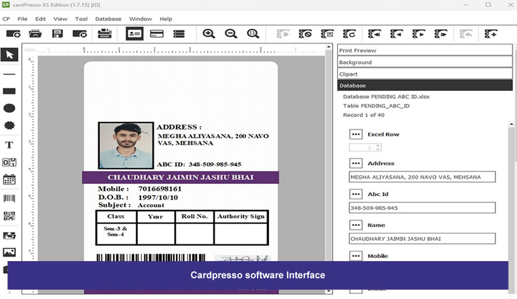Select the D.O.B. value 1997/10/10 on card
This screenshot has height=299, width=517.
coord(158,197)
